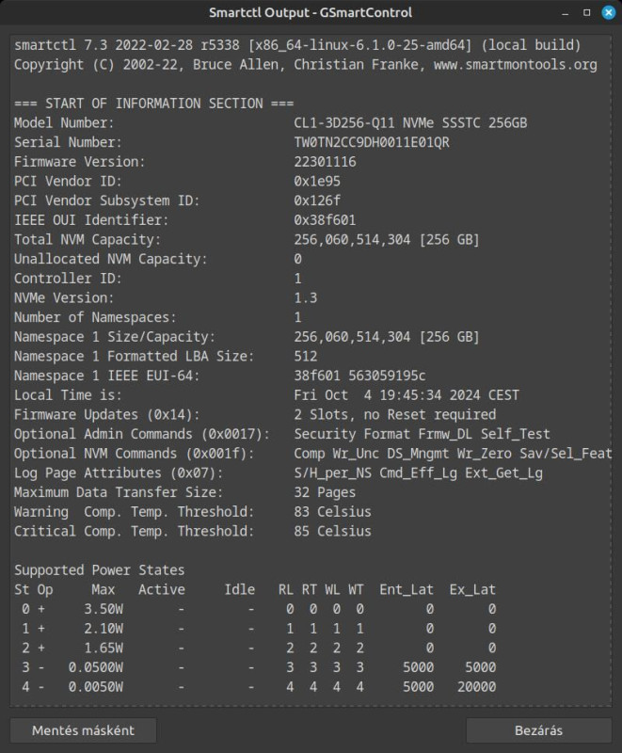Click the Firmware Version value 22301116
The width and height of the screenshot is (622, 753).
coord(325,162)
